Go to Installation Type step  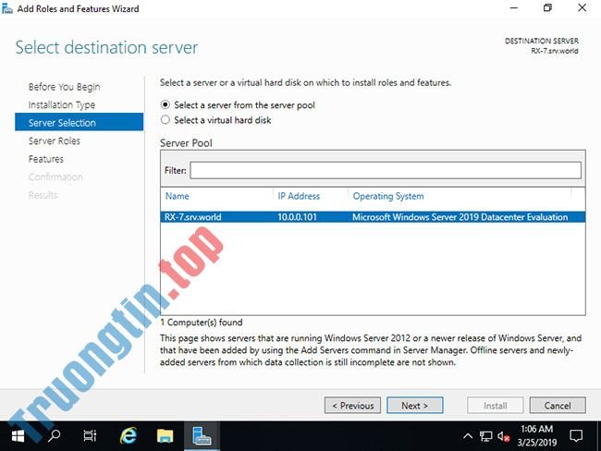coord(62,104)
